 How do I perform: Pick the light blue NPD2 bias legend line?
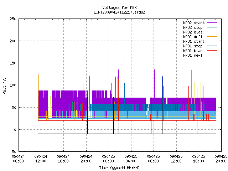click(212, 32)
